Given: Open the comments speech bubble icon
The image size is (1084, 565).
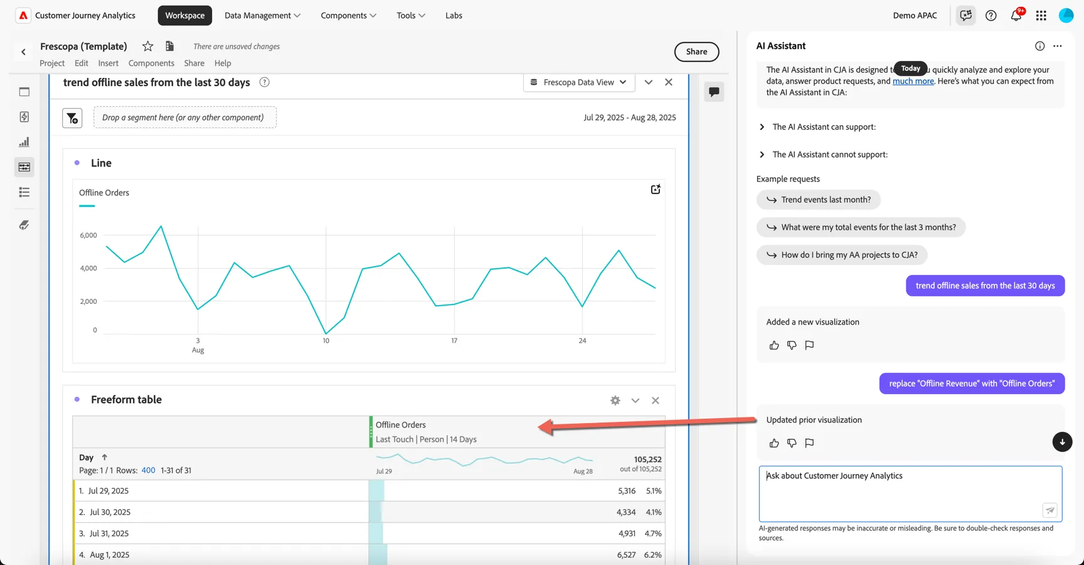Looking at the screenshot, I should pyautogui.click(x=714, y=92).
